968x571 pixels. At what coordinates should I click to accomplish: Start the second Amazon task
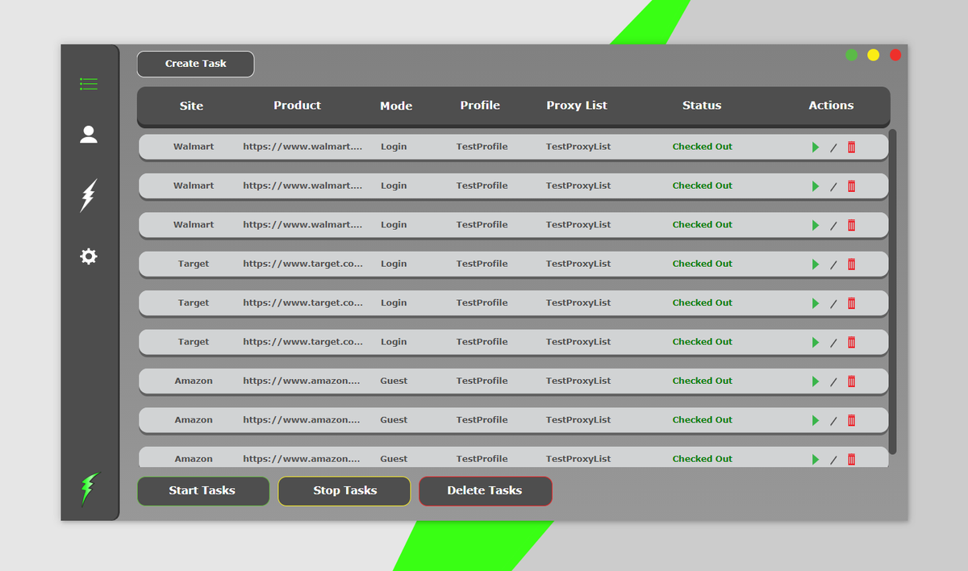(816, 420)
